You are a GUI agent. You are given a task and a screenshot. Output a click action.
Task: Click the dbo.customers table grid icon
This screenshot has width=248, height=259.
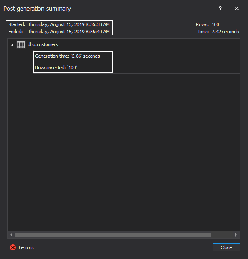pos(21,44)
